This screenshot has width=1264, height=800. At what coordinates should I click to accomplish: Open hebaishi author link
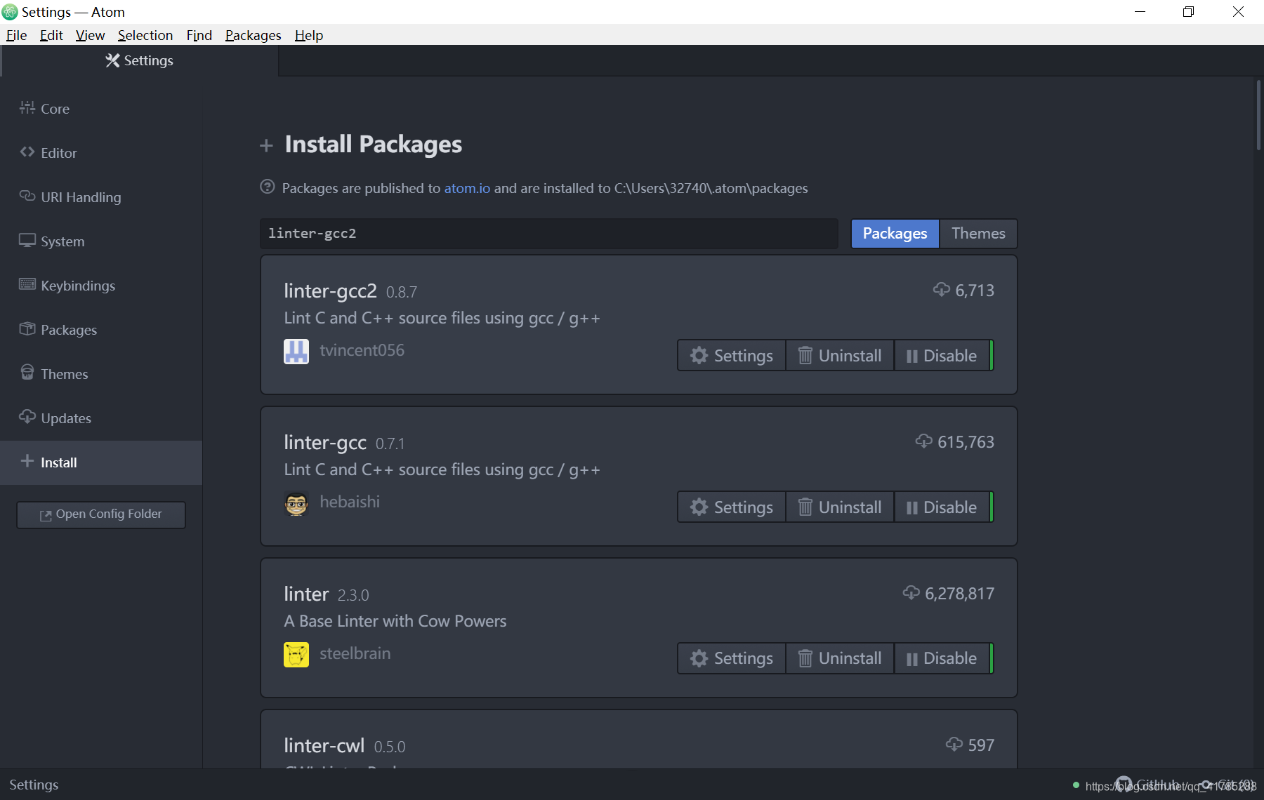[350, 502]
